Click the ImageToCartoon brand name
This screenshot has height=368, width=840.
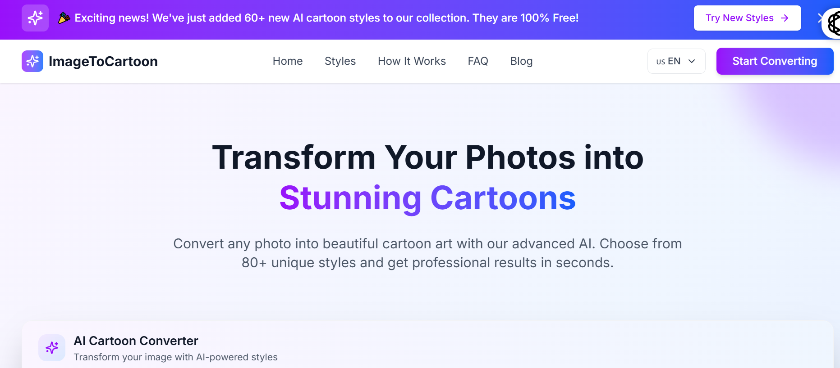[x=103, y=61]
